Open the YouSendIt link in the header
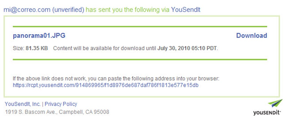This screenshot has width=295, height=134. click(186, 10)
